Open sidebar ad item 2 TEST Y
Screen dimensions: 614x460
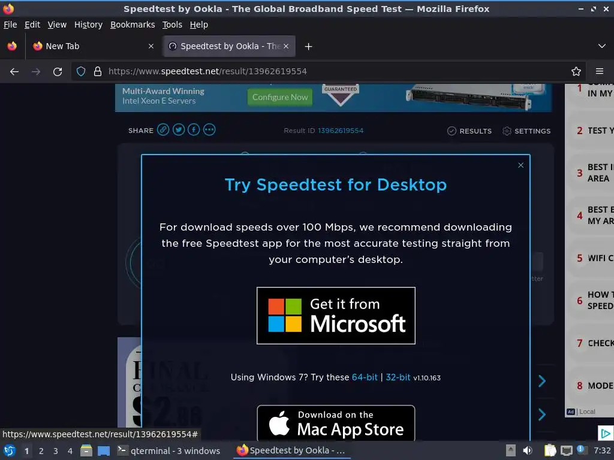[592, 131]
